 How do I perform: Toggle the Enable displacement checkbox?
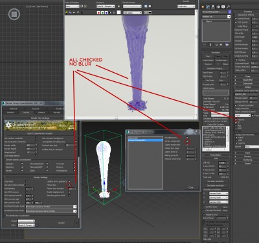[x=69, y=192]
